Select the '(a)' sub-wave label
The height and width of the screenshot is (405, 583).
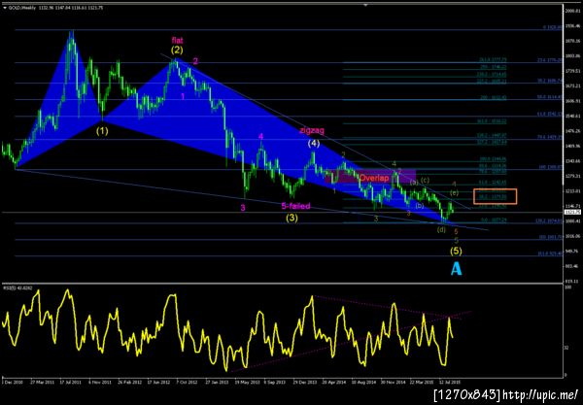(414, 182)
